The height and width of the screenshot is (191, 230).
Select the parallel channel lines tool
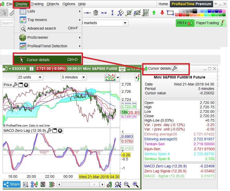pos(120,13)
